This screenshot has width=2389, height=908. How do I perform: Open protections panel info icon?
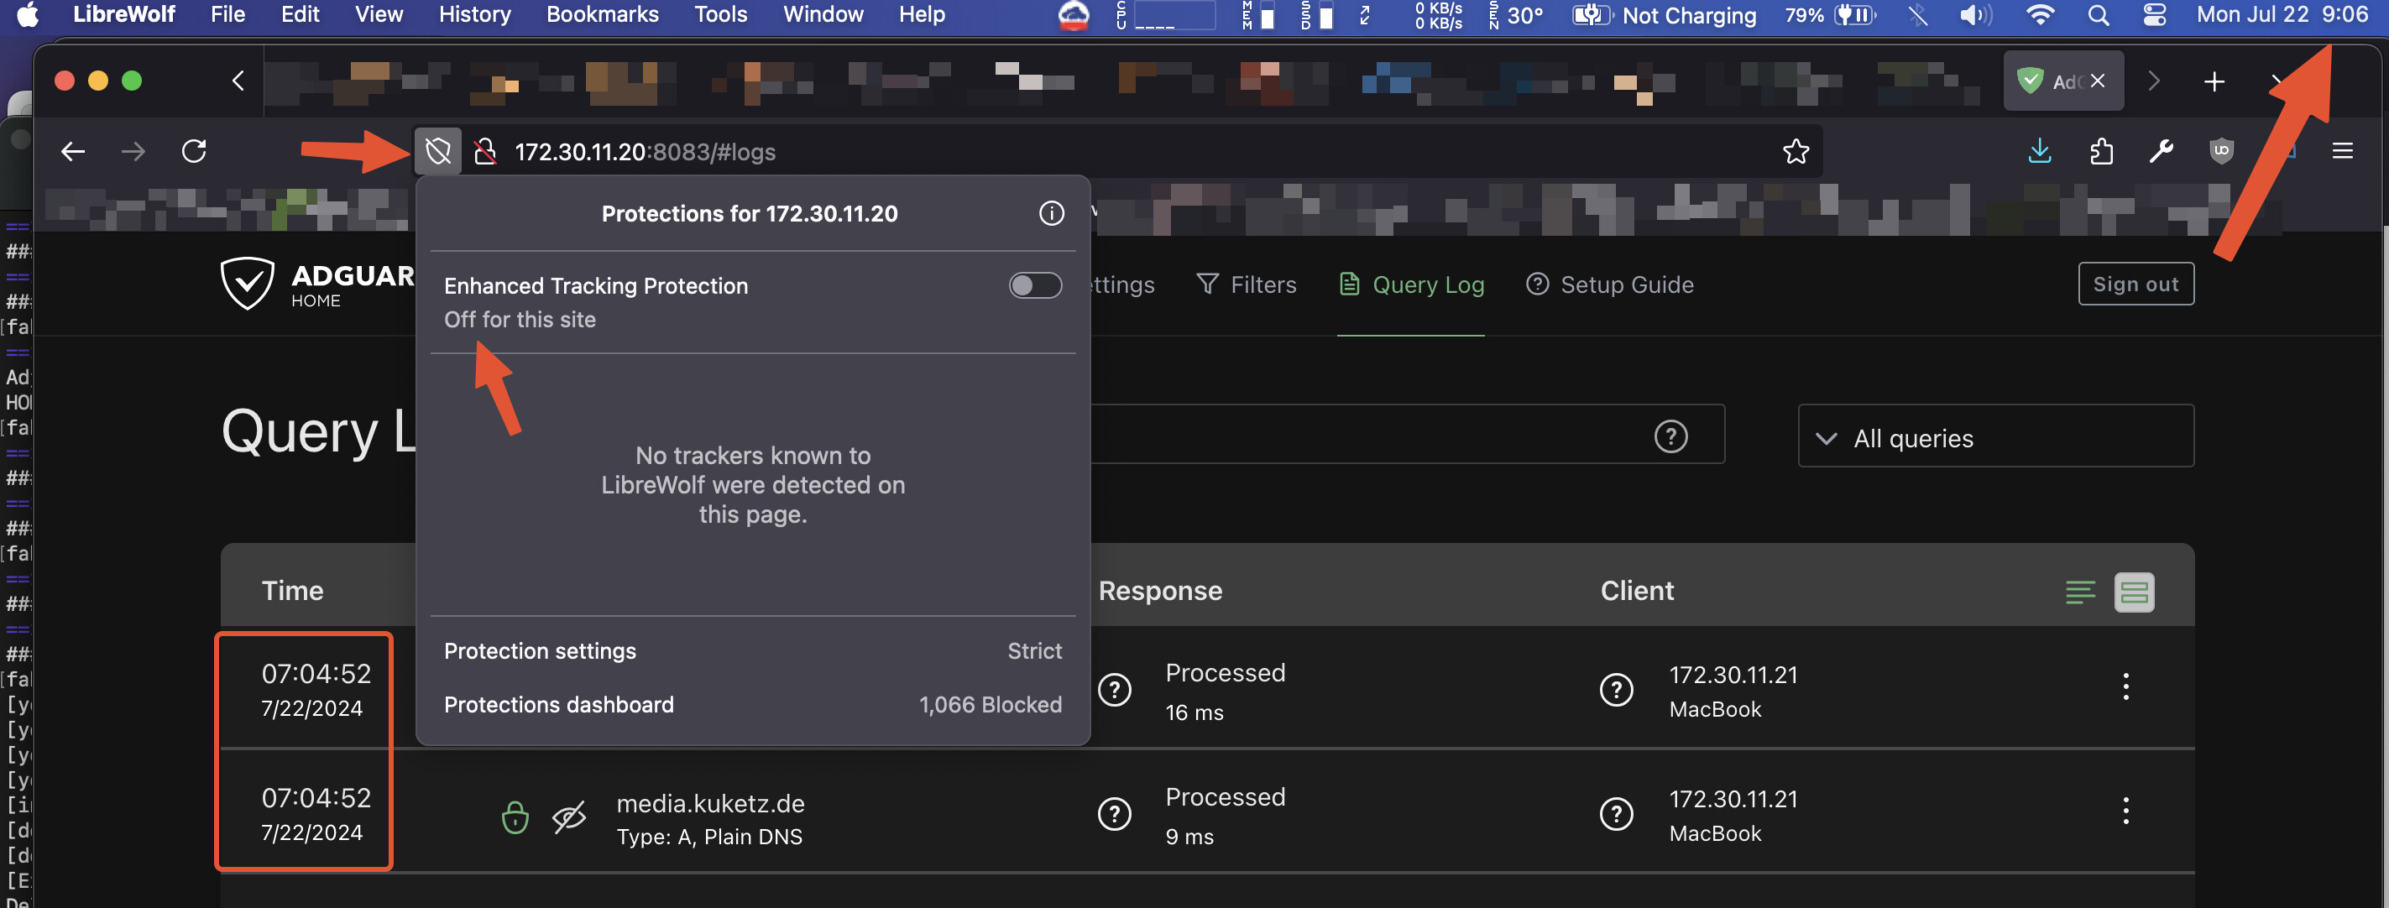[1051, 213]
